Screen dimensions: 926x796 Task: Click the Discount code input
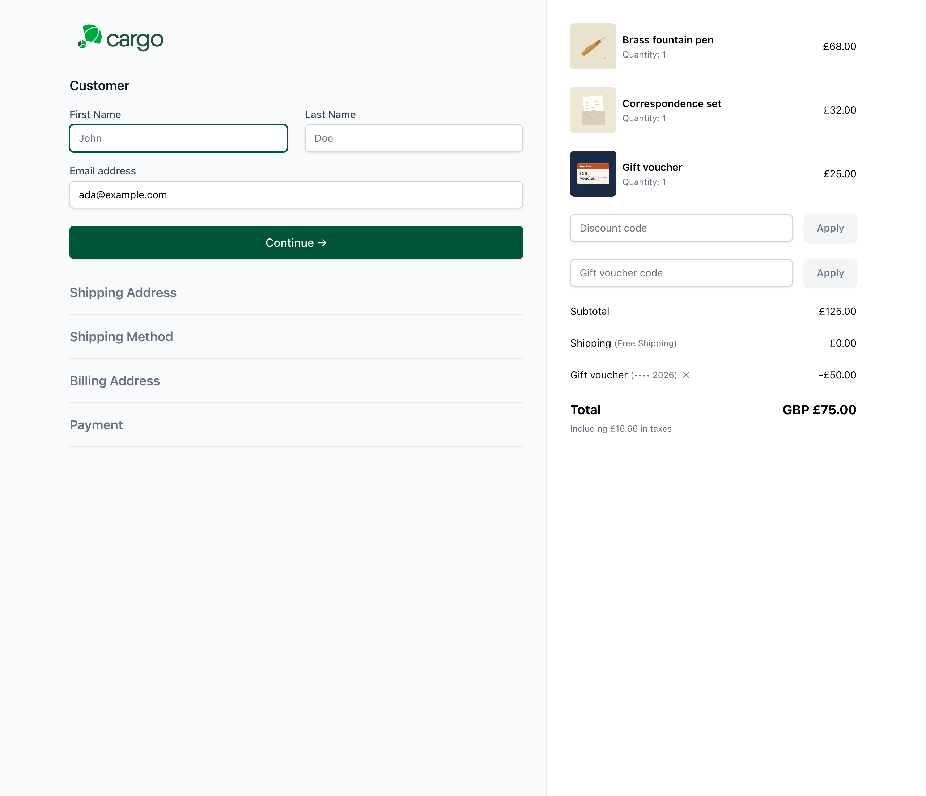[x=681, y=228]
